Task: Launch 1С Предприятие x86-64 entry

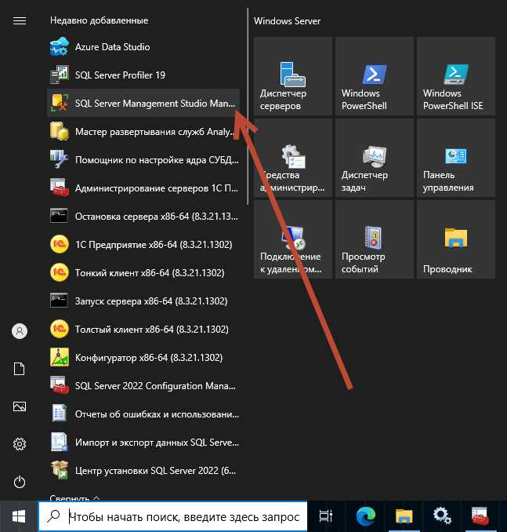Action: 143,244
